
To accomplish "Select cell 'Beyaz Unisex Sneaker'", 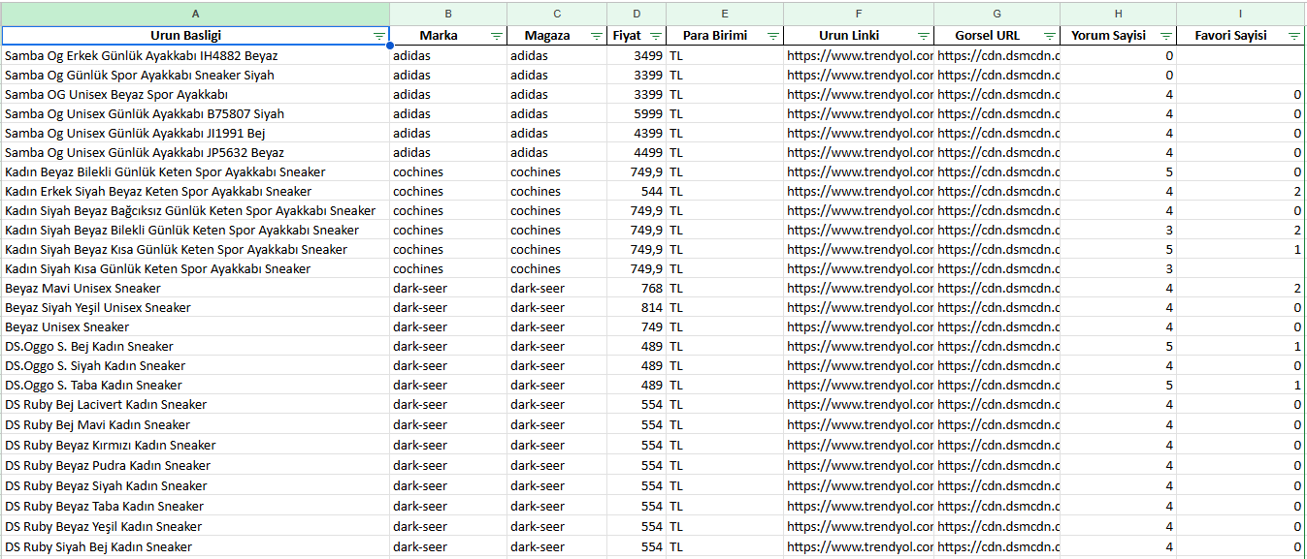I will click(x=196, y=326).
